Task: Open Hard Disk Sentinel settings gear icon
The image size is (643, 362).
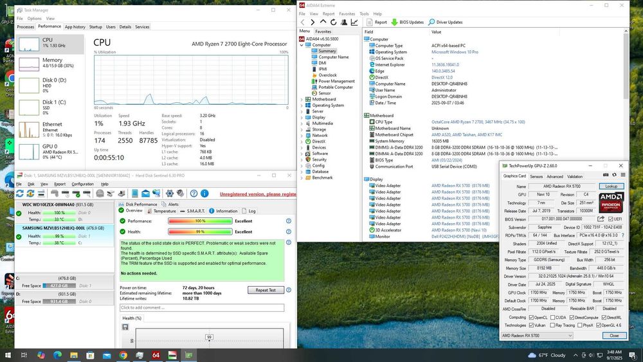Action: (170, 194)
